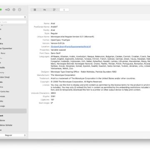Click the Designer Monotype Type Drawing Office line
150x150 pixels.
(x=84, y=72)
